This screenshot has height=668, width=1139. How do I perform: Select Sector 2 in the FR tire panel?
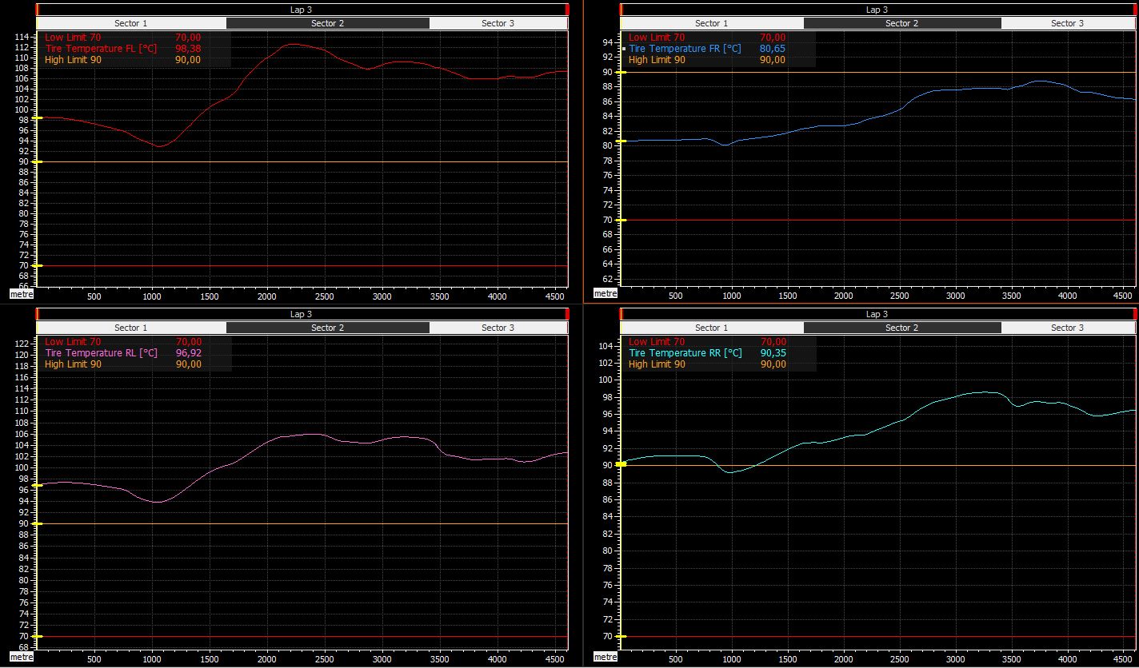pyautogui.click(x=902, y=23)
